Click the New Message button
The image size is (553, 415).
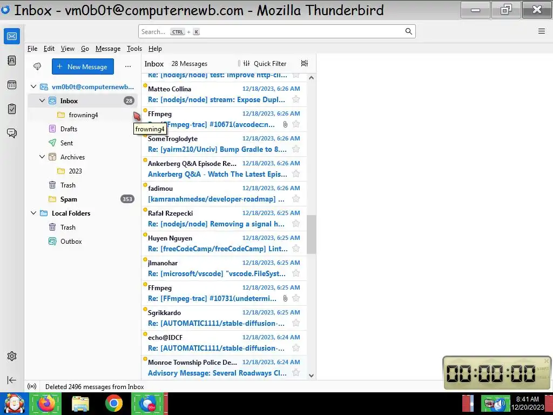(83, 66)
